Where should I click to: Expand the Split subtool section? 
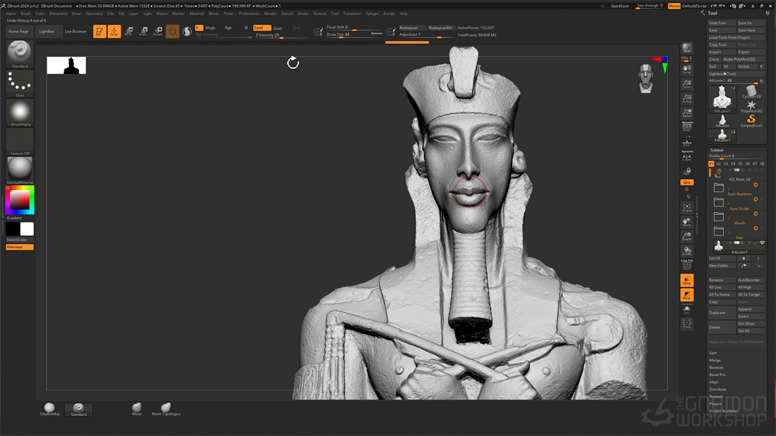click(x=714, y=353)
